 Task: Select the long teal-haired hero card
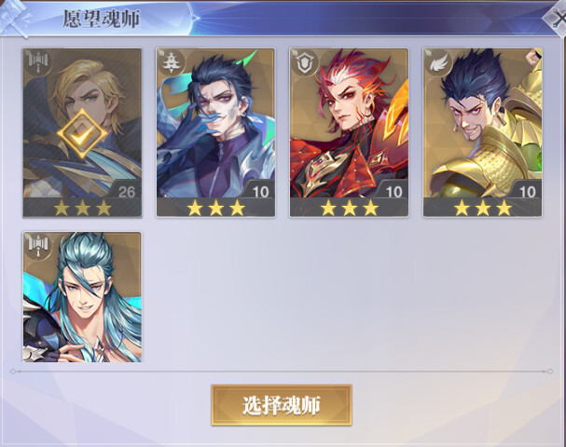[82, 297]
